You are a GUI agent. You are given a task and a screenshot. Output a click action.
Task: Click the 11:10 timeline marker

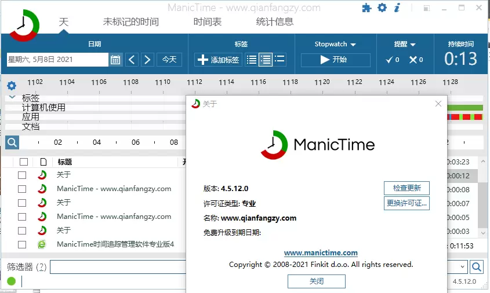tap(162, 82)
